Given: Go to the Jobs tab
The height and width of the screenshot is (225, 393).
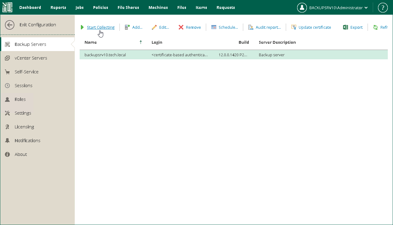Looking at the screenshot, I should [x=80, y=7].
